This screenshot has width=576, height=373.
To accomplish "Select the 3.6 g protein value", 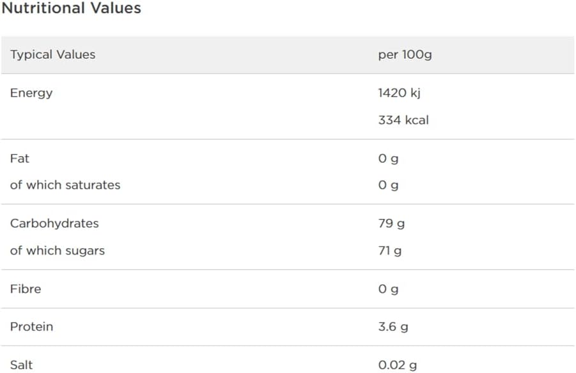I will [393, 326].
